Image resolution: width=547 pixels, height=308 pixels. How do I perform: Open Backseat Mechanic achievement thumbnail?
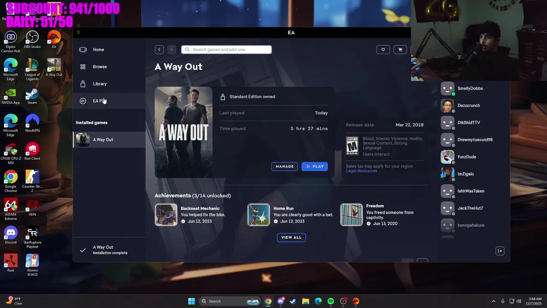(166, 215)
